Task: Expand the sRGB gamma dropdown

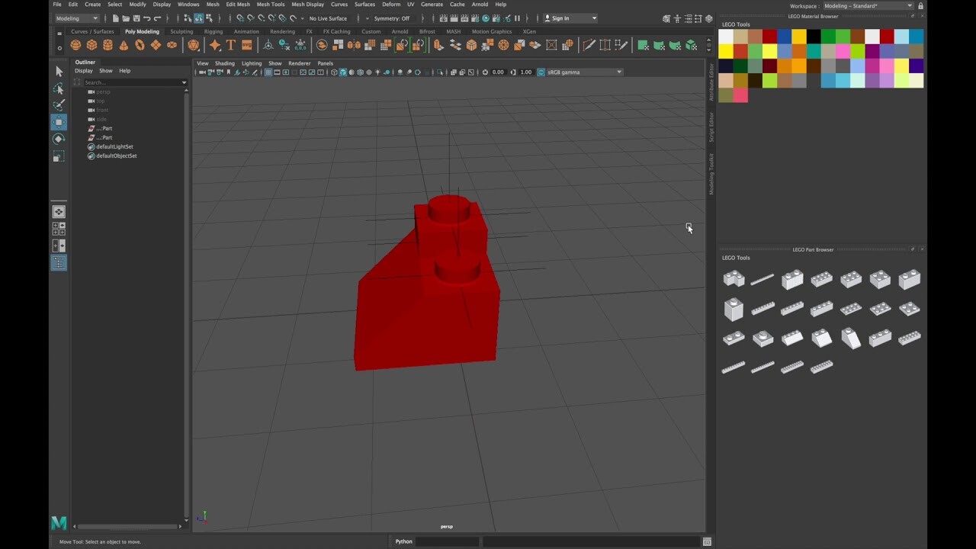Action: [619, 72]
